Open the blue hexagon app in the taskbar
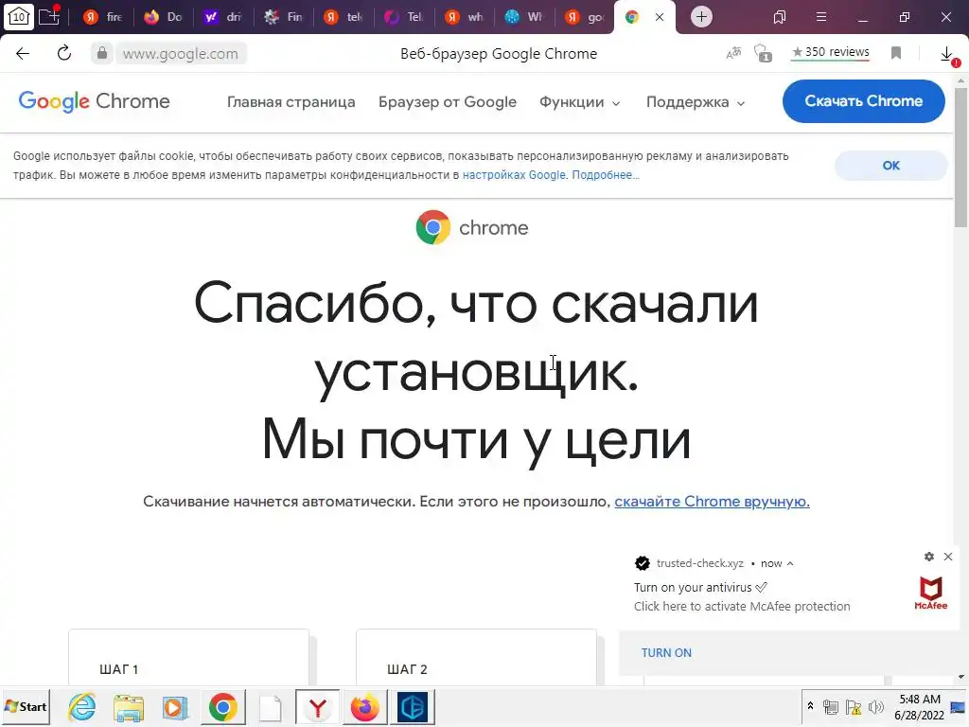The height and width of the screenshot is (727, 969). (413, 707)
